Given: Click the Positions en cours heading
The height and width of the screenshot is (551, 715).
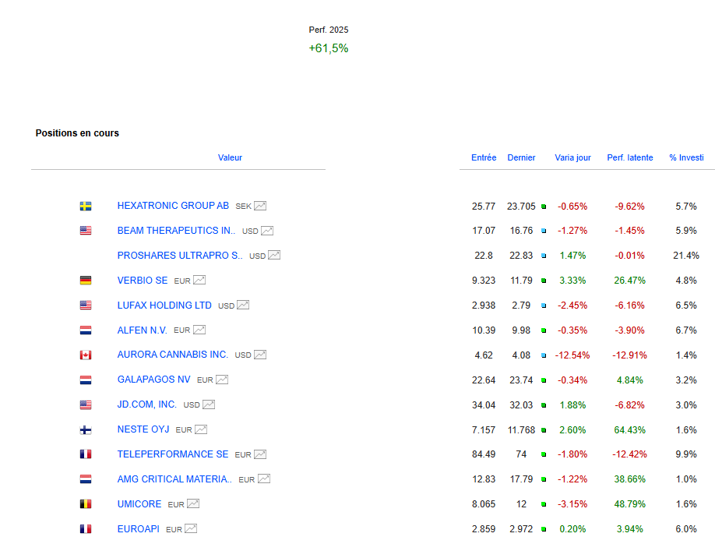Looking at the screenshot, I should 77,133.
